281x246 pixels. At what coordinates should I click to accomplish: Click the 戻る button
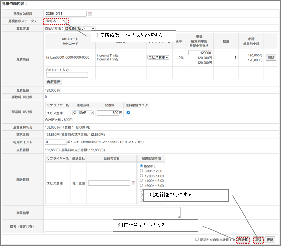coord(258,240)
